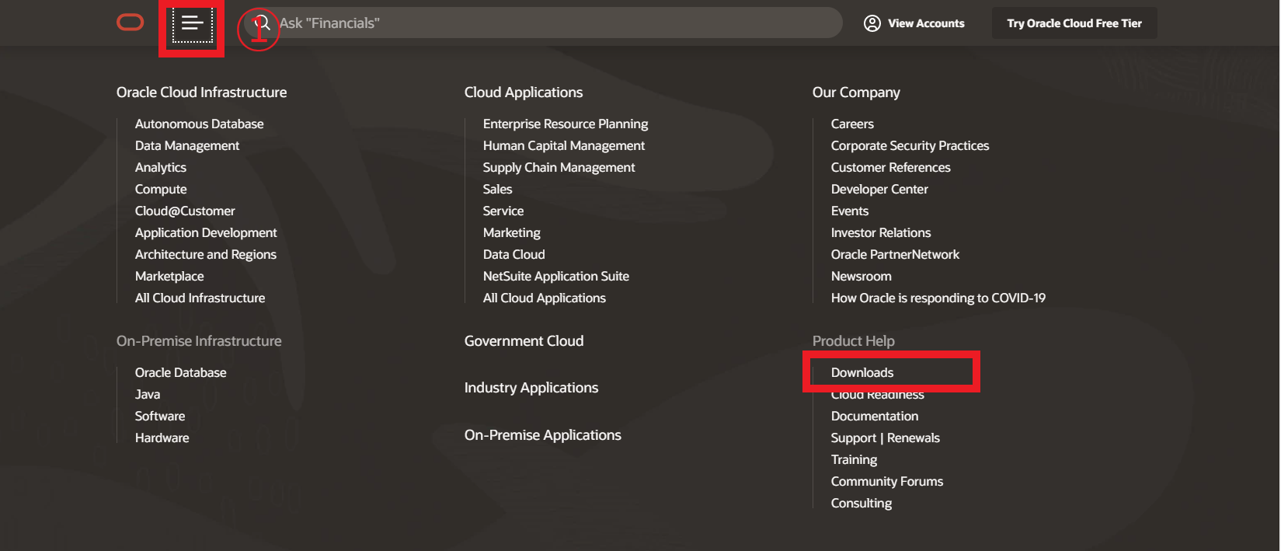Screen dimensions: 1281x551
Task: Open Support | Renewals link
Action: point(886,438)
